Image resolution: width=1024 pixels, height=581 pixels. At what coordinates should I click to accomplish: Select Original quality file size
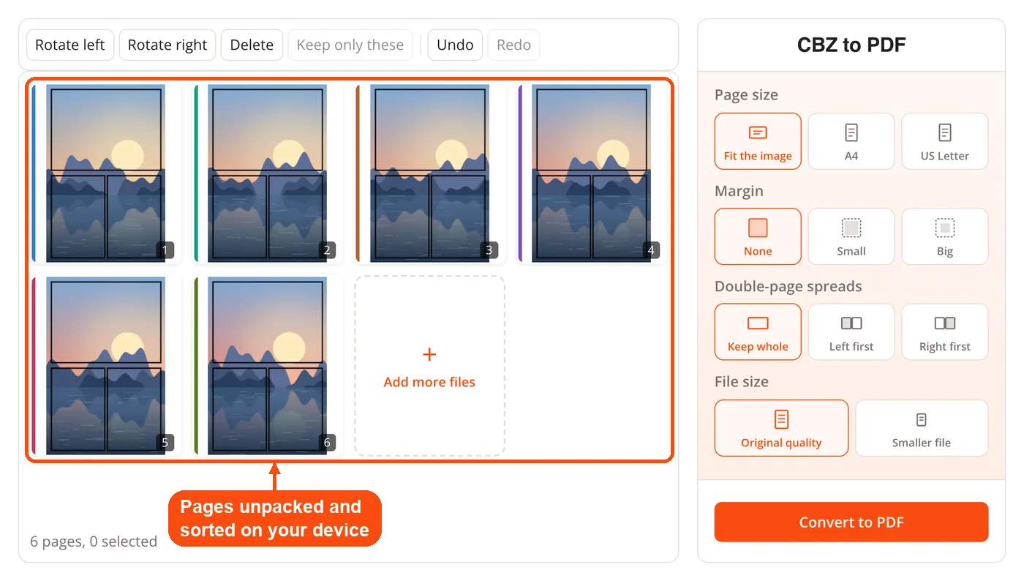[x=781, y=428]
